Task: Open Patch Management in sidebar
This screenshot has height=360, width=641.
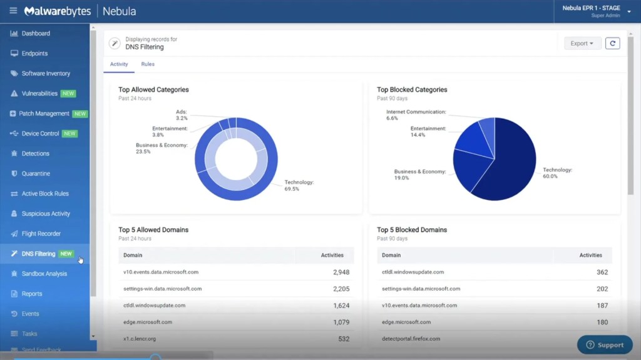Action: pyautogui.click(x=45, y=114)
